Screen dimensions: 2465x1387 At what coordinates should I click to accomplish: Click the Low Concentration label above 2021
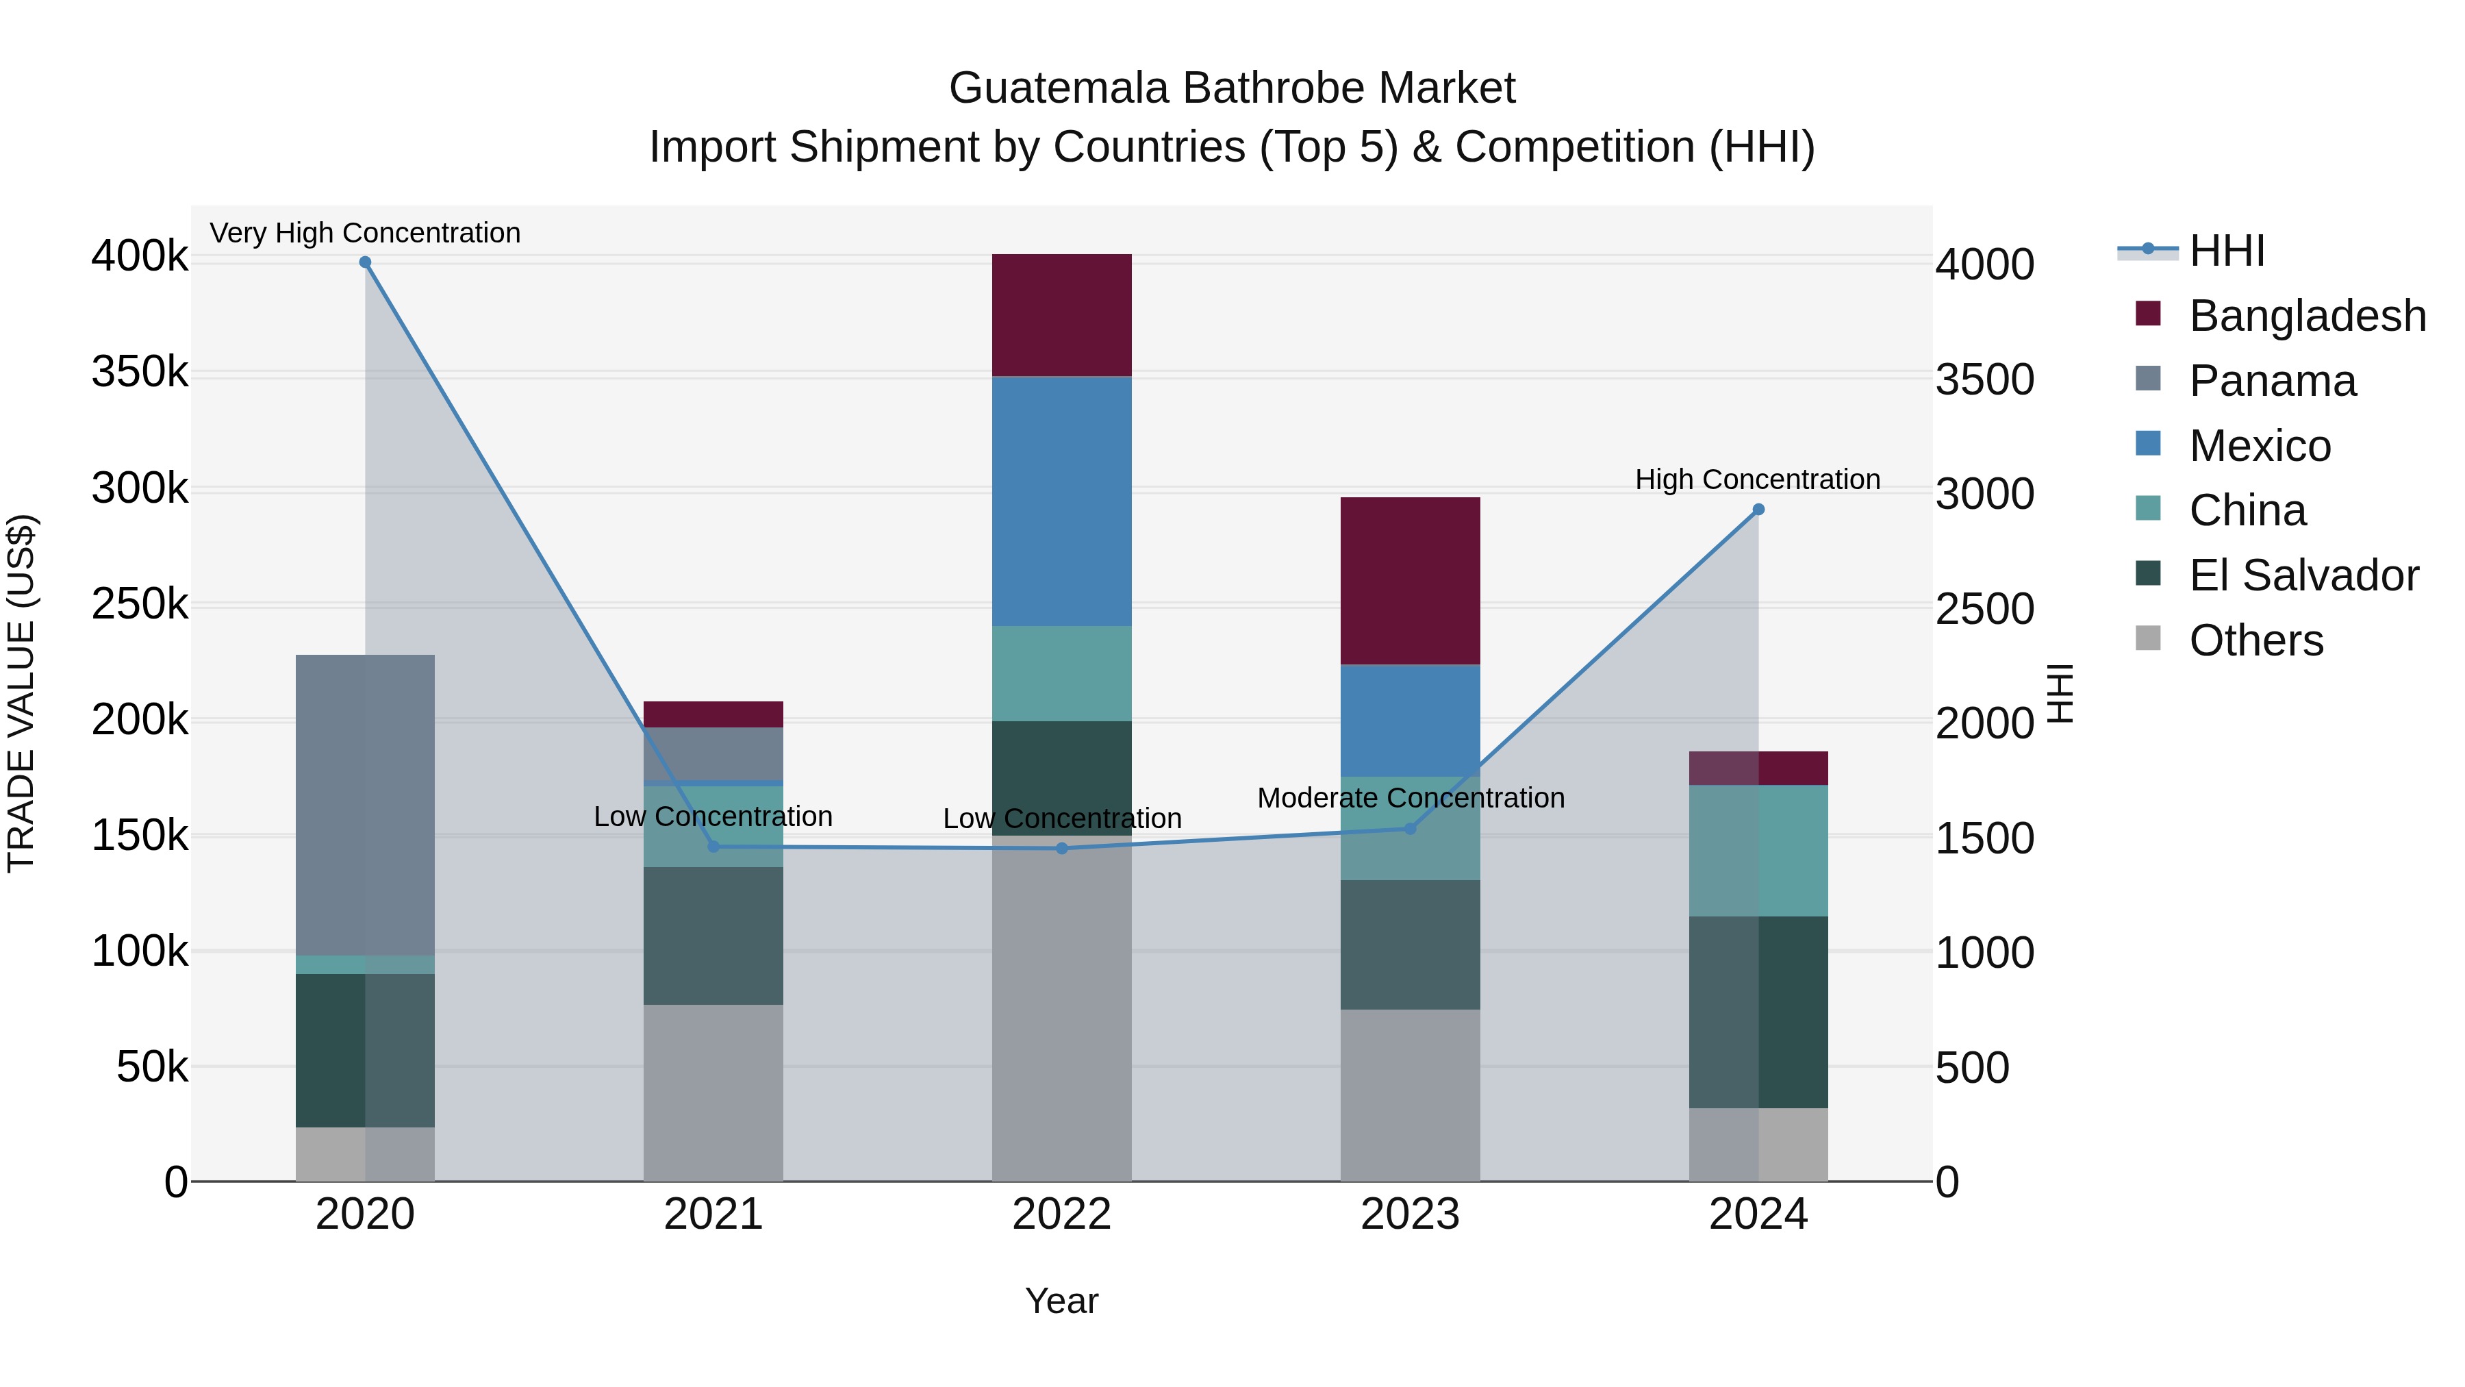[713, 816]
